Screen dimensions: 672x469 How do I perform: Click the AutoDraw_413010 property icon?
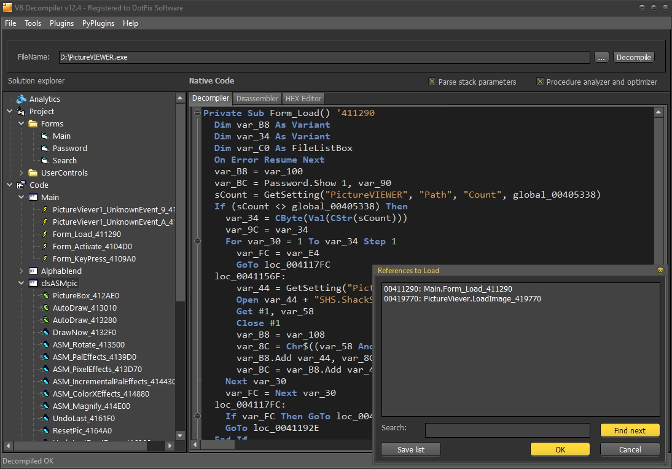45,308
